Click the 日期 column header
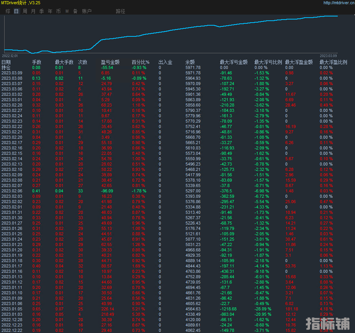 click(6, 62)
